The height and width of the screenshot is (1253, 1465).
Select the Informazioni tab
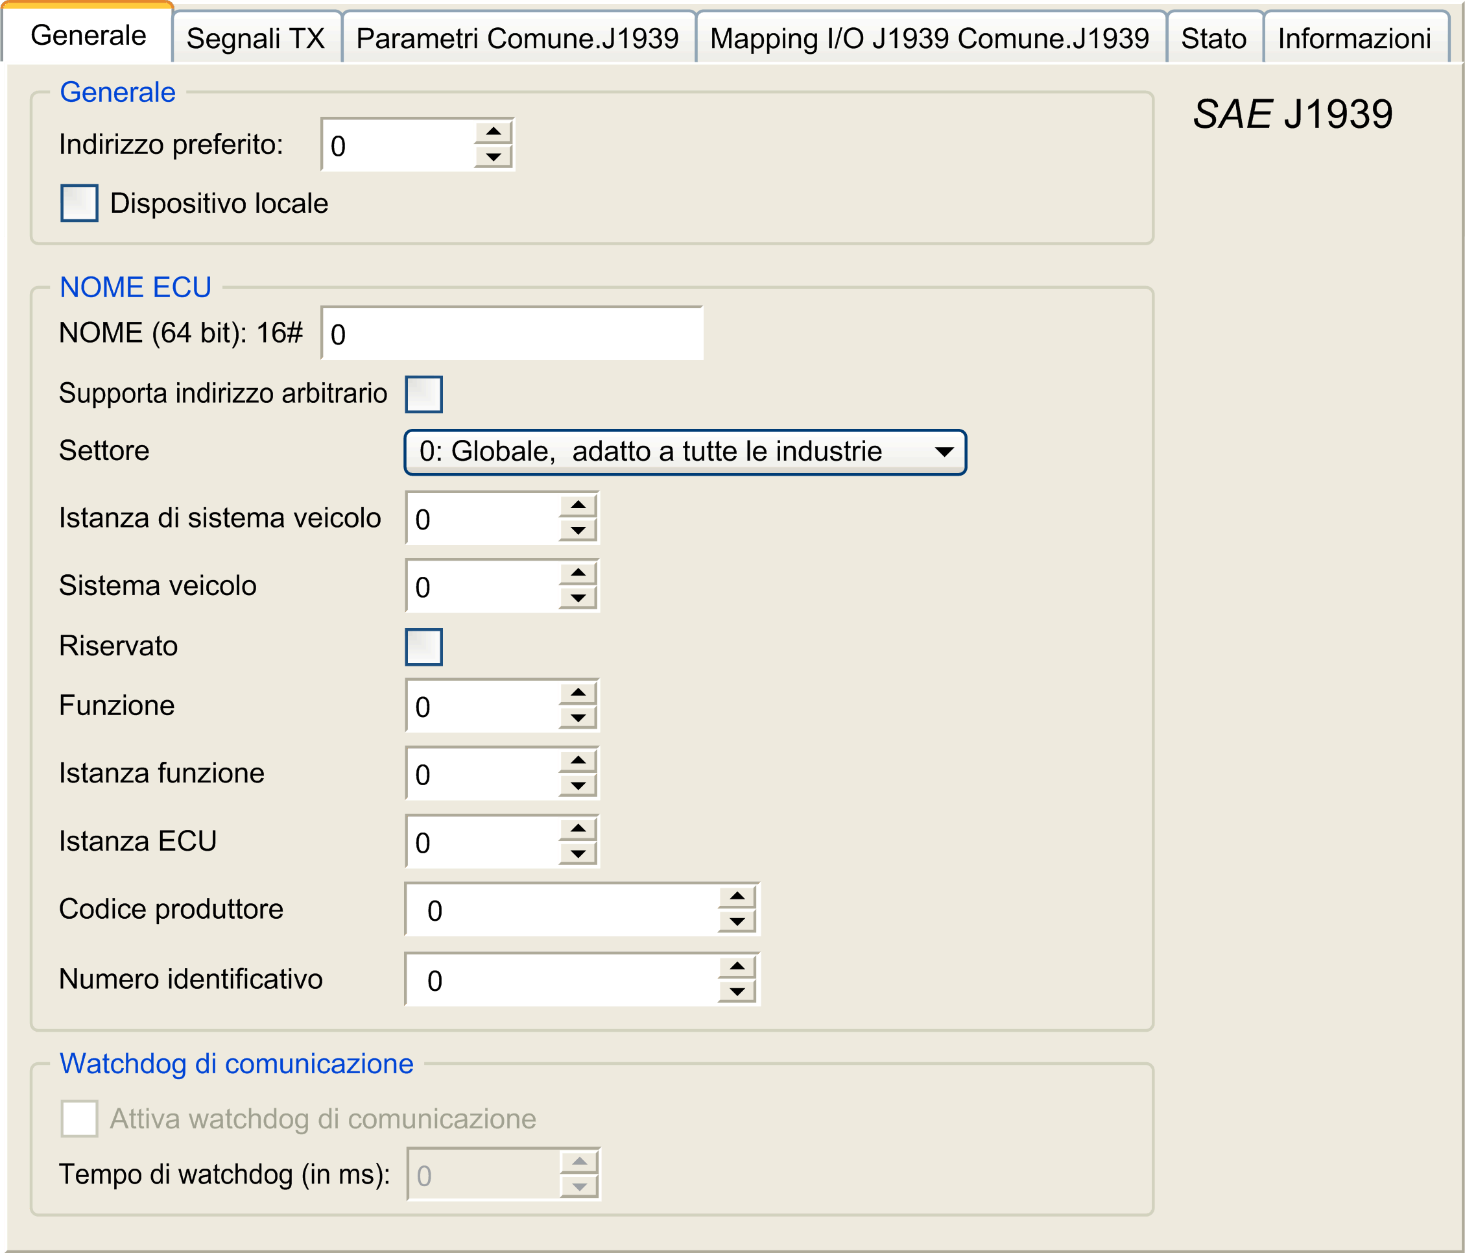1355,38
